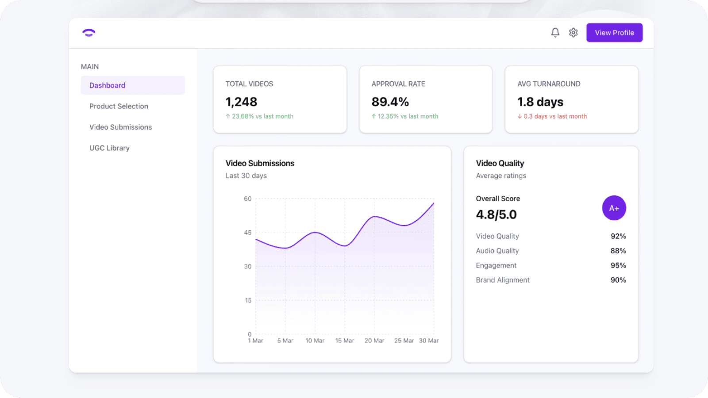Click the purple app logo
The image size is (708, 398).
88,32
